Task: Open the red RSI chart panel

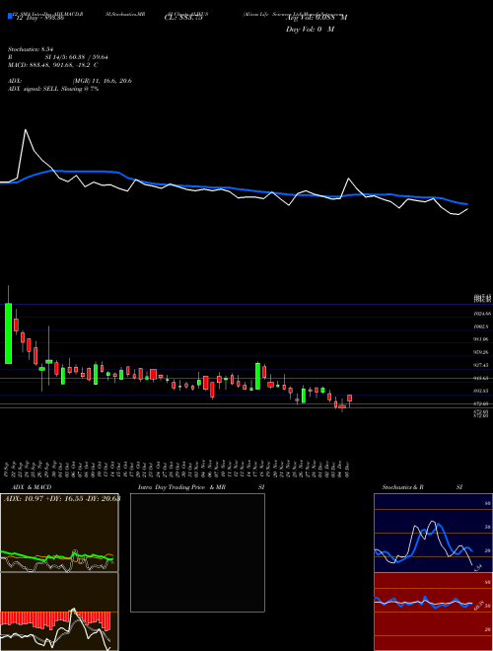Action: (x=433, y=612)
